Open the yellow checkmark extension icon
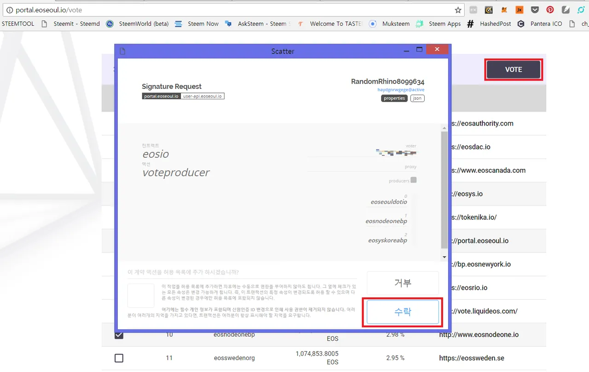The image size is (589, 372). tap(489, 10)
